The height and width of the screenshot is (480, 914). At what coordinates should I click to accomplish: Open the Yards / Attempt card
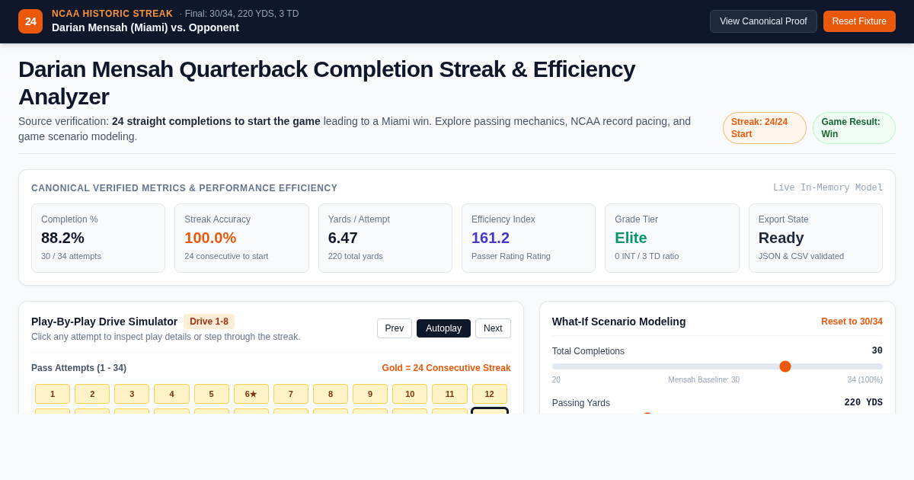tap(385, 238)
